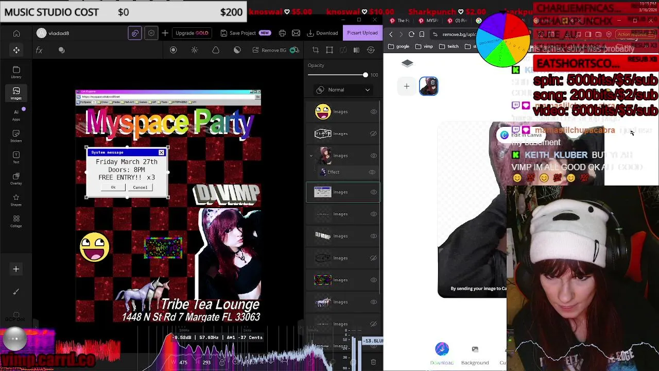This screenshot has height=371, width=659.
Task: Collapse the girl photo layer group
Action: (311, 156)
